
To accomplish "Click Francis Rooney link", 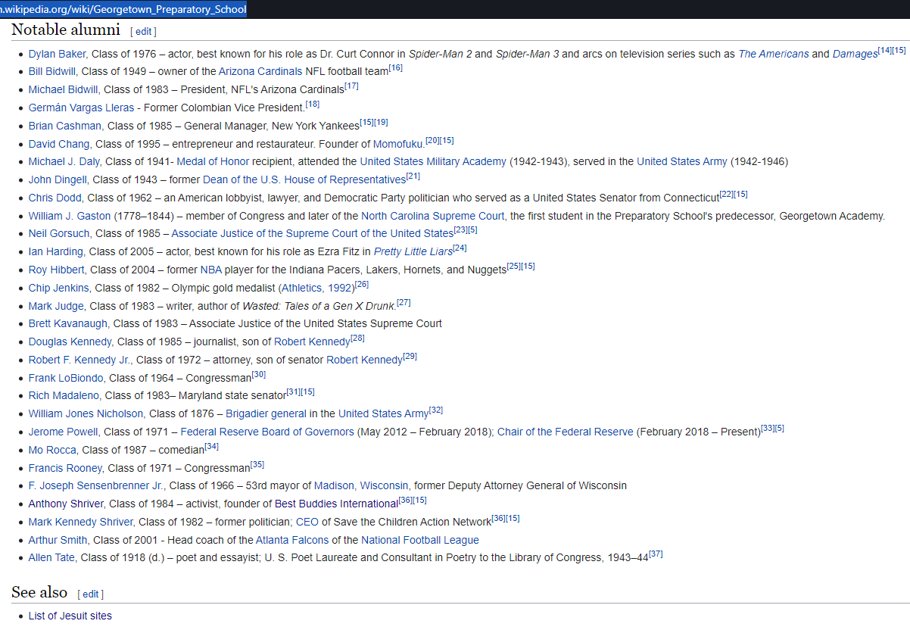I will 65,468.
